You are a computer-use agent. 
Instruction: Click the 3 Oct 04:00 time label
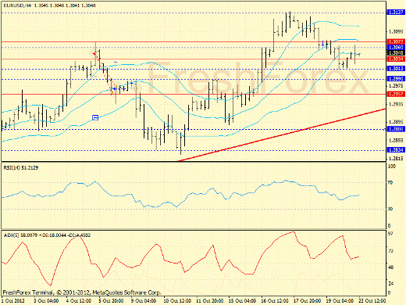tap(46, 301)
